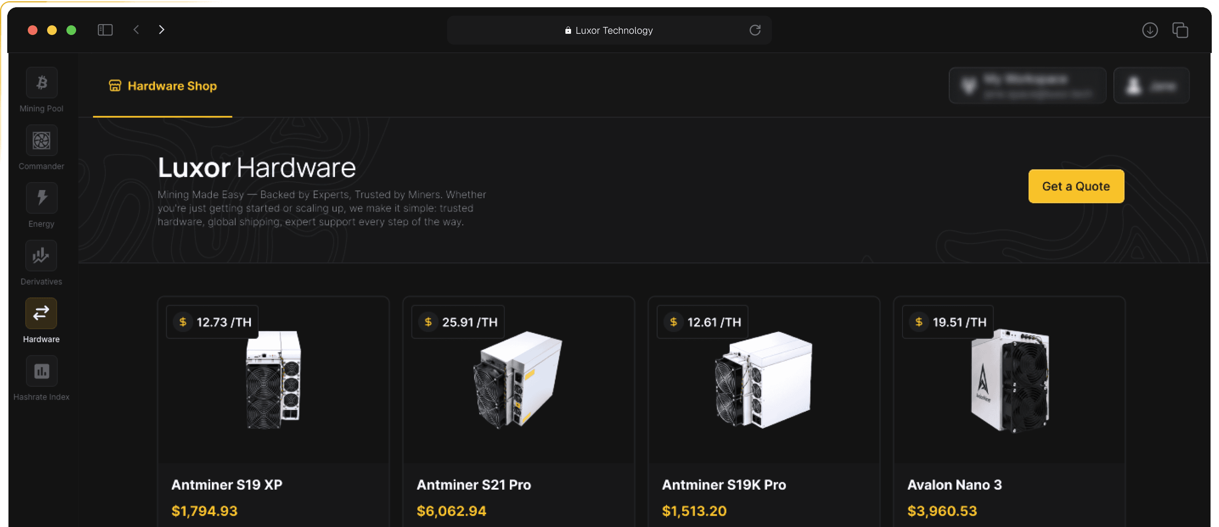Viewport: 1219px width, 527px height.
Task: Navigate forward using the arrow
Action: (161, 29)
